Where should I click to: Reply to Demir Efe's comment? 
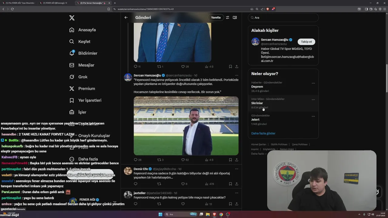click(135, 184)
